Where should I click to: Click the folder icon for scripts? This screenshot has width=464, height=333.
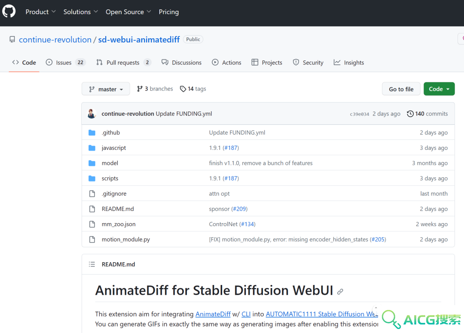tap(92, 179)
